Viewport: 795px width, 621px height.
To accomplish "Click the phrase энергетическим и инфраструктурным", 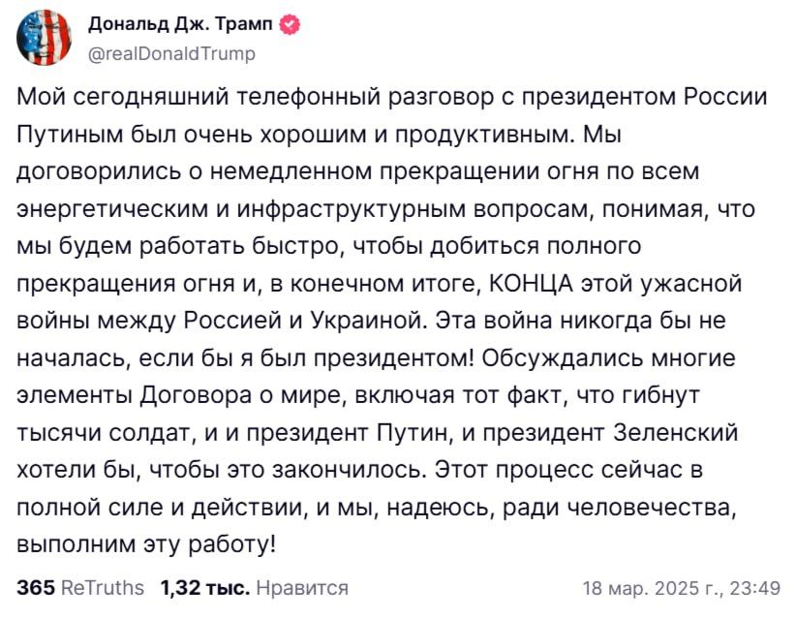I will pos(241,209).
